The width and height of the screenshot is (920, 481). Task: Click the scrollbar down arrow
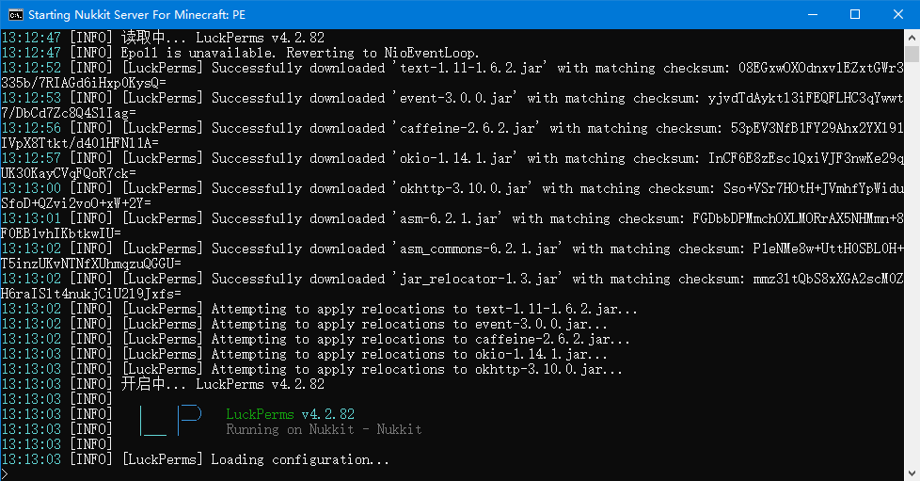(x=912, y=473)
